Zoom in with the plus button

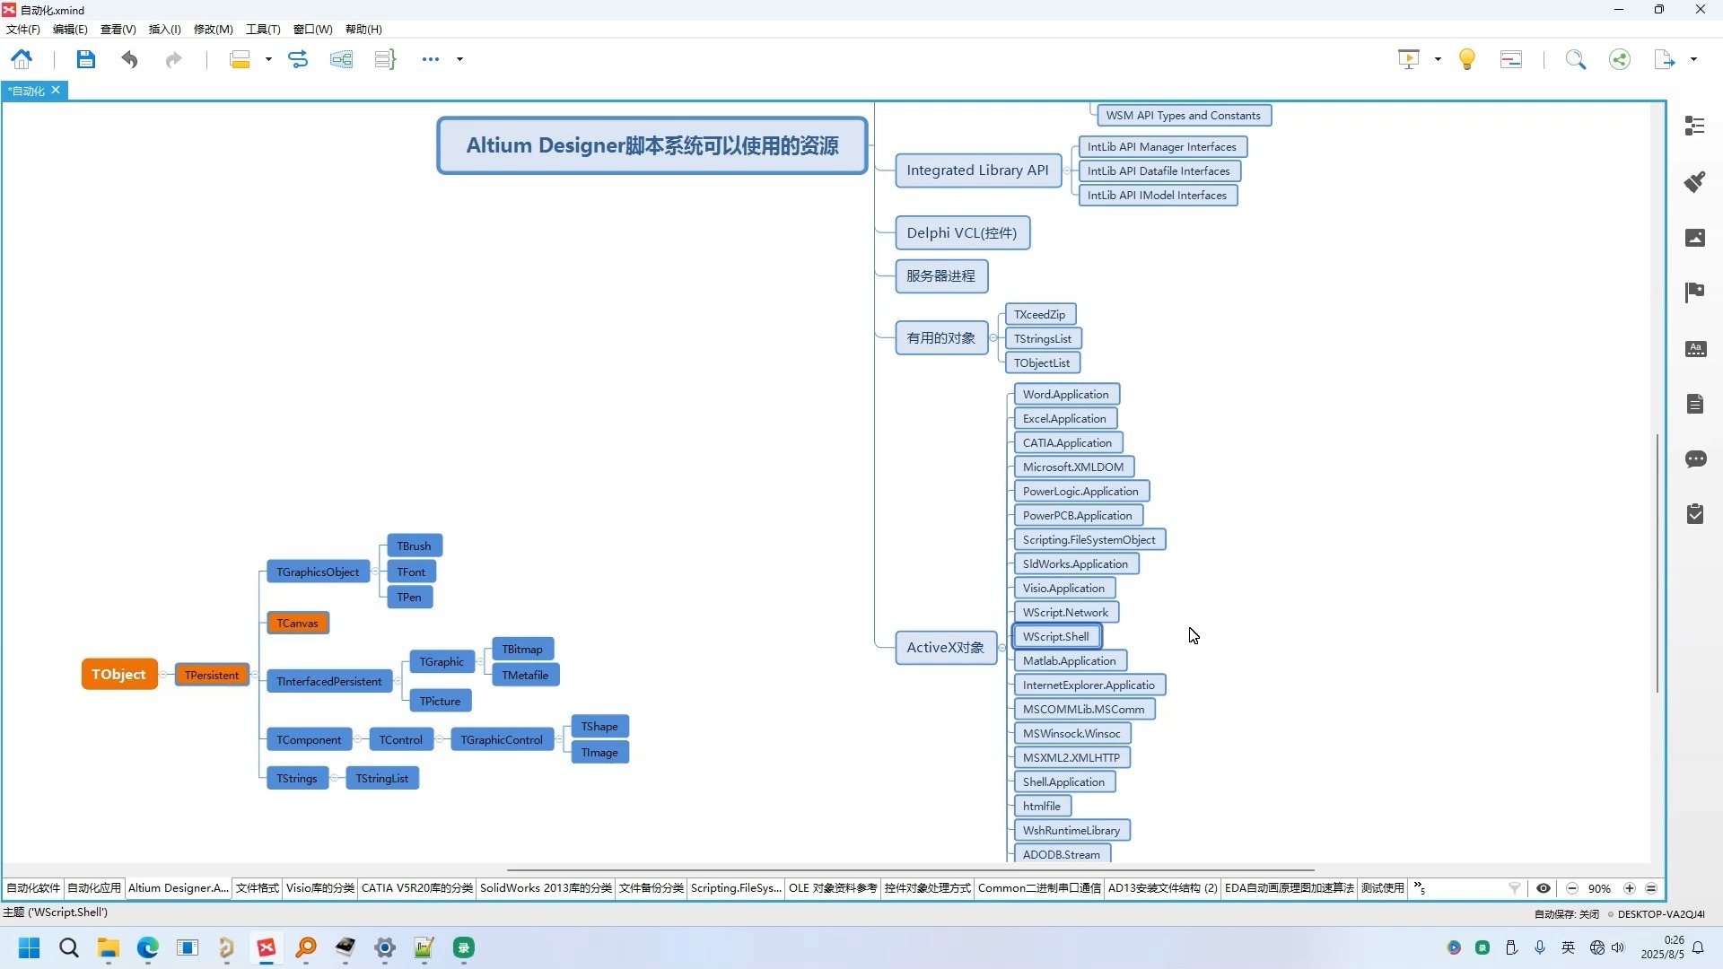tap(1630, 888)
